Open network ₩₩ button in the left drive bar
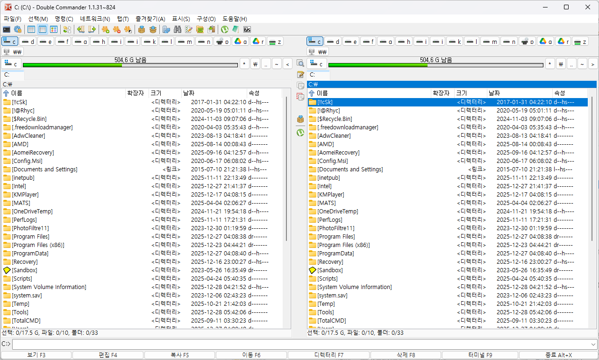Image resolution: width=599 pixels, height=360 pixels. tap(13, 51)
